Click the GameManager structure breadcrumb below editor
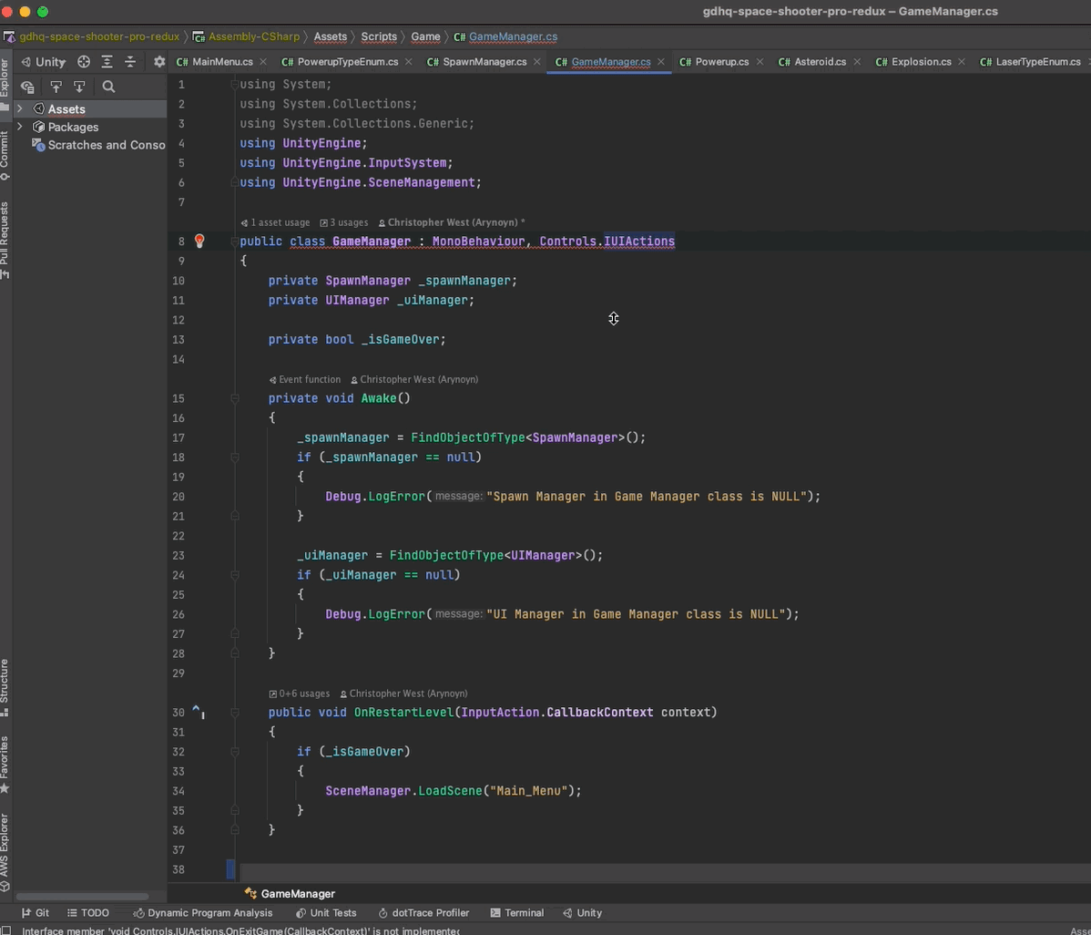Image resolution: width=1091 pixels, height=935 pixels. pos(291,894)
